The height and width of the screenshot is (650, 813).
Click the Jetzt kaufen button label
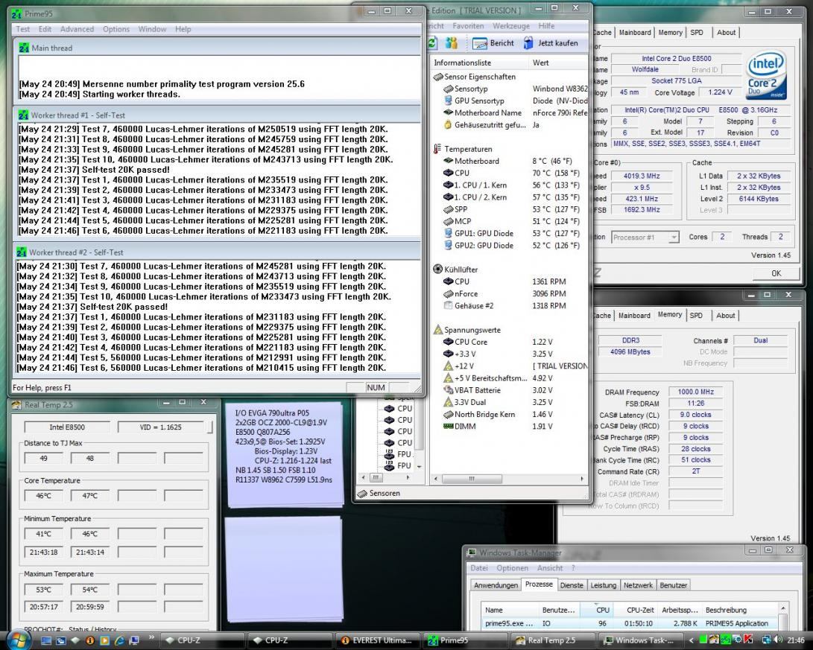coord(558,43)
